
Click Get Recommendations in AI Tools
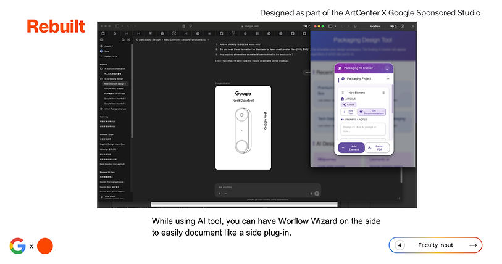point(371,112)
